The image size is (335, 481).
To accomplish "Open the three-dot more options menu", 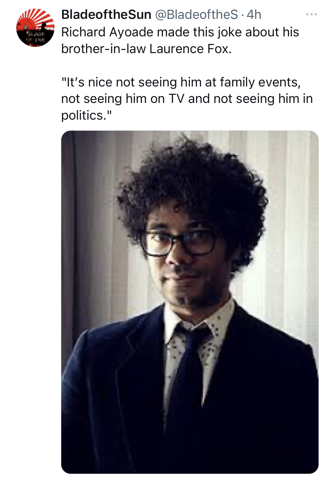I will coord(311,14).
